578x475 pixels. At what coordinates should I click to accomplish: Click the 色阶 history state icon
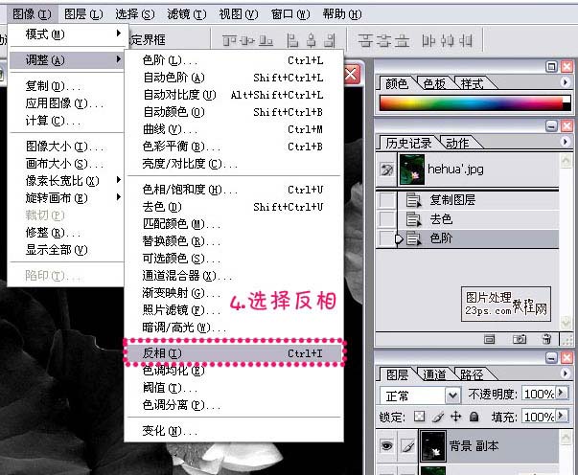(x=413, y=238)
